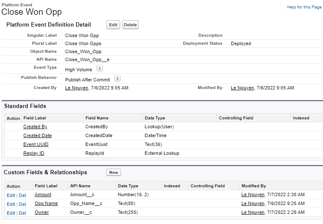Delete the Owner custom field
This screenshot has width=323, height=224.
click(22, 213)
